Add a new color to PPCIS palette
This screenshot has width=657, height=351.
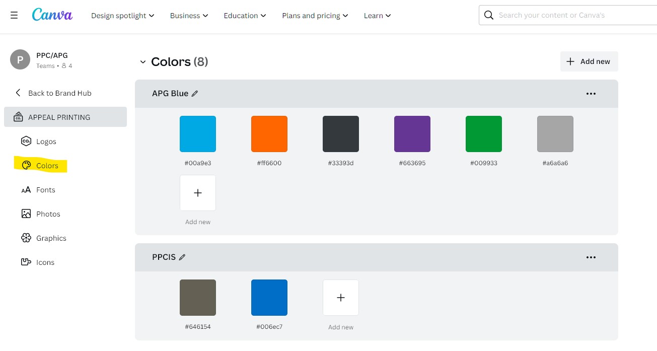click(x=341, y=298)
